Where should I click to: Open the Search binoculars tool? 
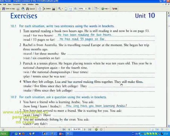pyautogui.click(x=30, y=9)
